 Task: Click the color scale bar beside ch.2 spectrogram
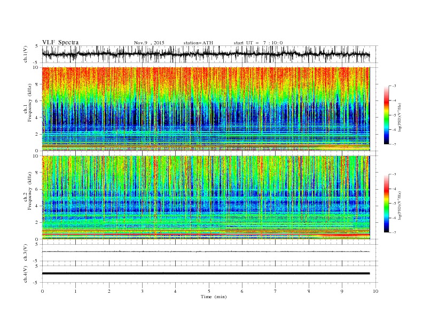coord(386,204)
